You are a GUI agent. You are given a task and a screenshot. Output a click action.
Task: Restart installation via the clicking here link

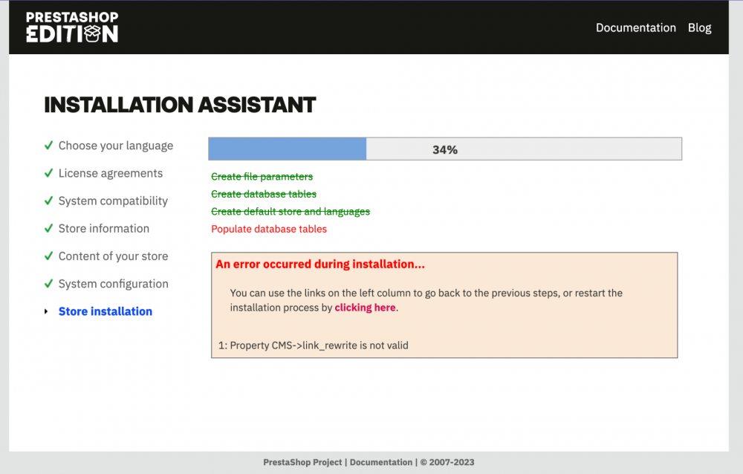pyautogui.click(x=365, y=307)
